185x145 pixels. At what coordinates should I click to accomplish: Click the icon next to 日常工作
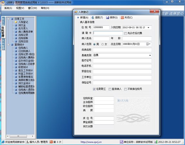point(12,19)
